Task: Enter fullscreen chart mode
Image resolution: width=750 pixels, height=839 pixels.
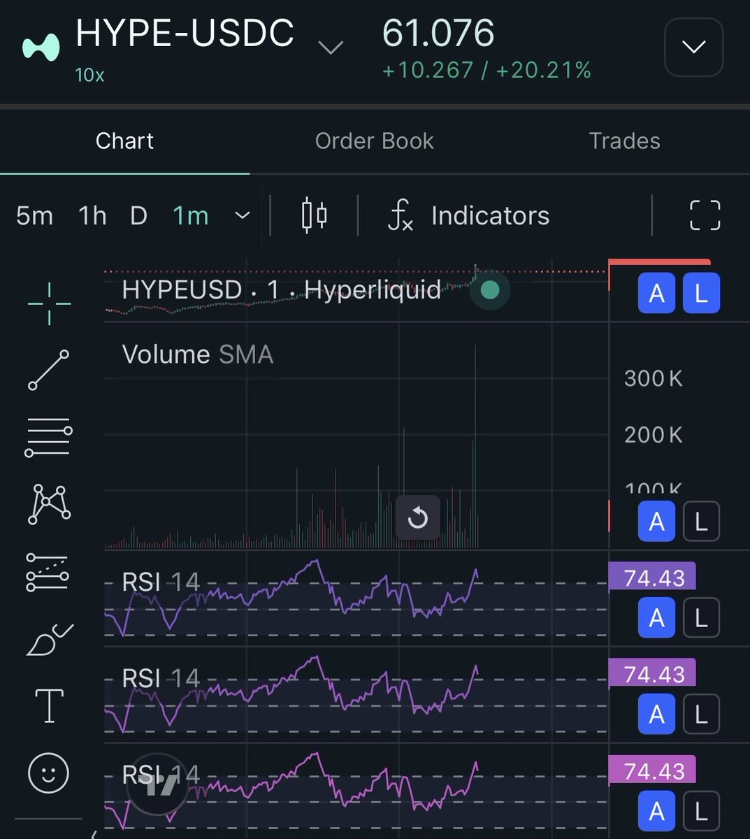Action: pyautogui.click(x=705, y=215)
